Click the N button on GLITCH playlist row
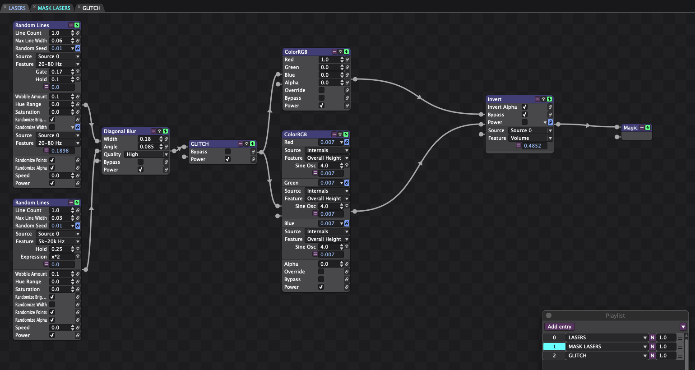The height and width of the screenshot is (370, 695). coord(652,356)
